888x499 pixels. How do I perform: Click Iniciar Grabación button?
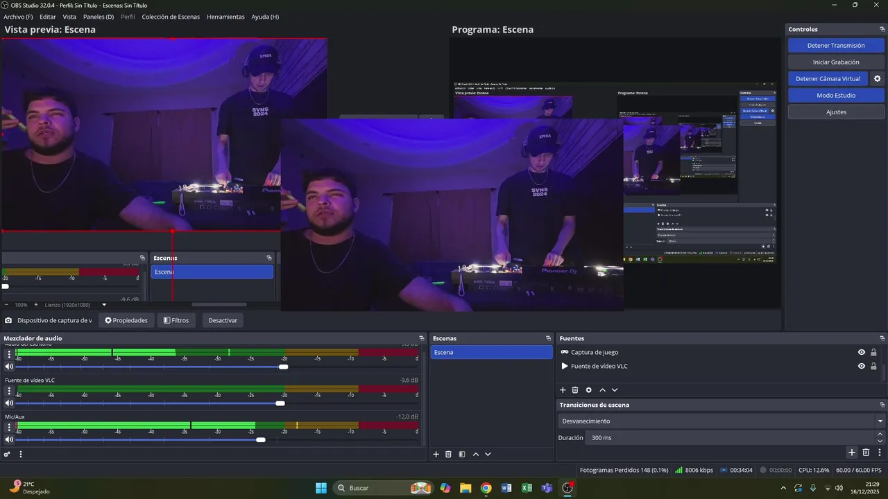tap(836, 62)
